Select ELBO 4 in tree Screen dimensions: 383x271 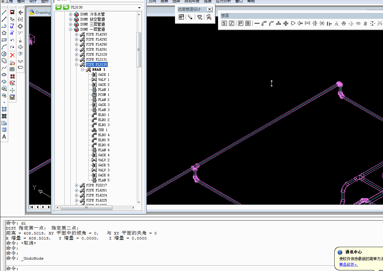pyautogui.click(x=104, y=135)
